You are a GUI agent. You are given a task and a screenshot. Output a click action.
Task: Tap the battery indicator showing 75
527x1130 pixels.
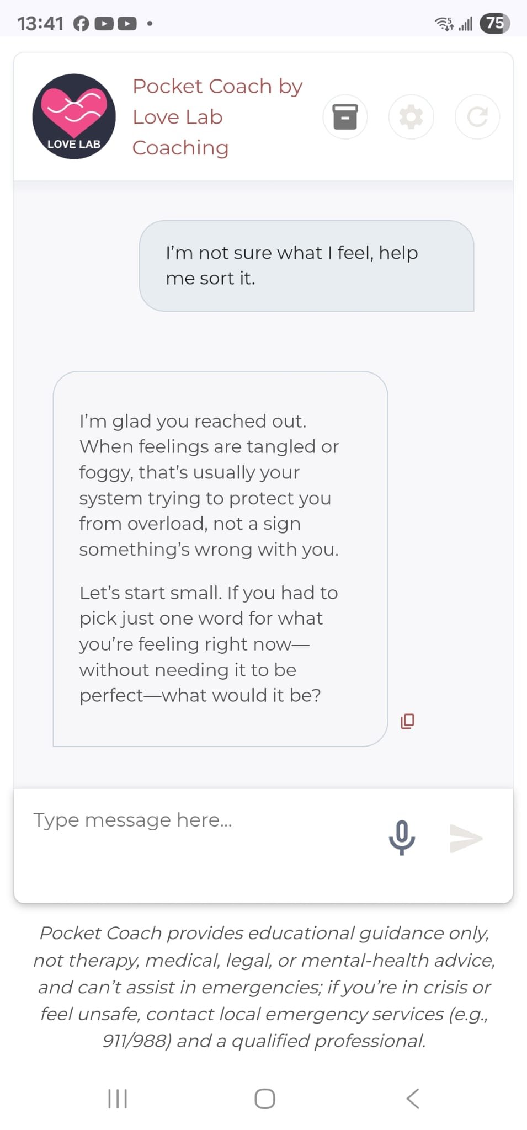(x=495, y=23)
